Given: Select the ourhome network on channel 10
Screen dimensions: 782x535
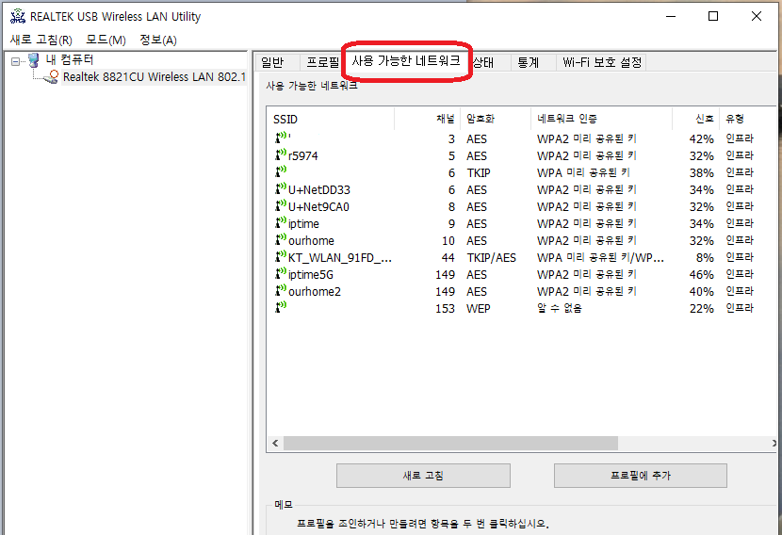Looking at the screenshot, I should click(x=311, y=241).
